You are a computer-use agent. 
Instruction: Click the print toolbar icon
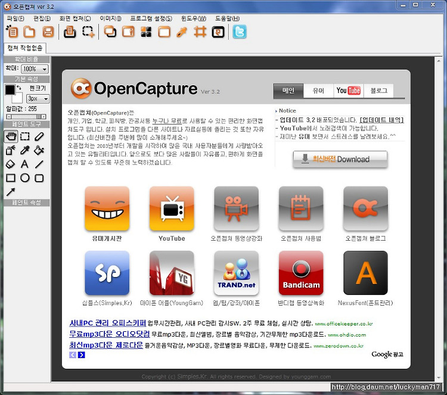(70, 32)
